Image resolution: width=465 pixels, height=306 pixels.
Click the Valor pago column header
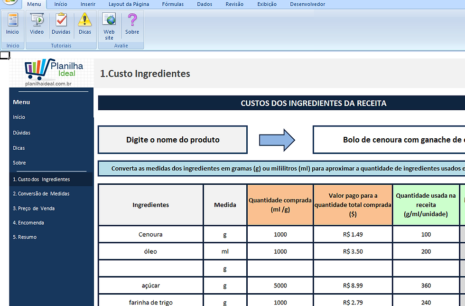pyautogui.click(x=353, y=205)
